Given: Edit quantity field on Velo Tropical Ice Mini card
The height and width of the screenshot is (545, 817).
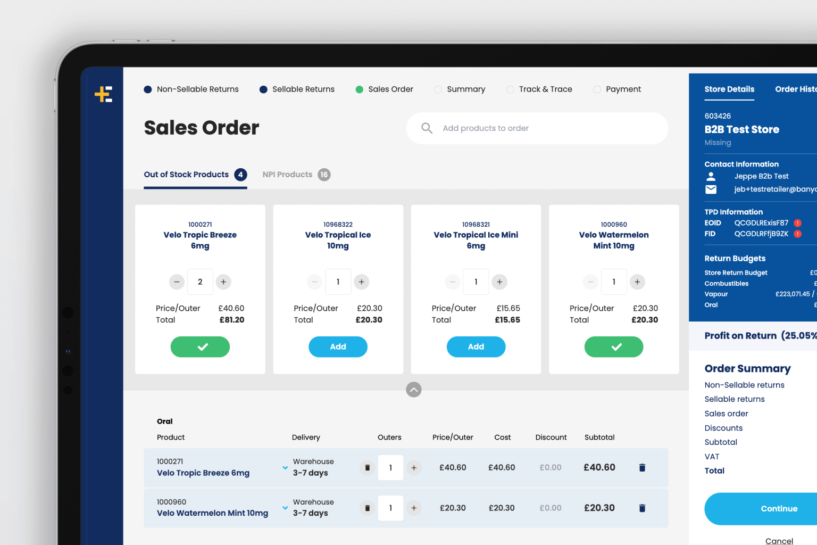Looking at the screenshot, I should (476, 282).
